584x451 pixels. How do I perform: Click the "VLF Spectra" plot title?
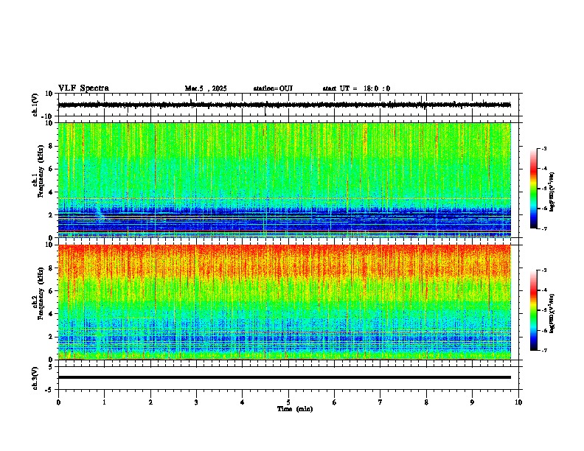[x=83, y=88]
